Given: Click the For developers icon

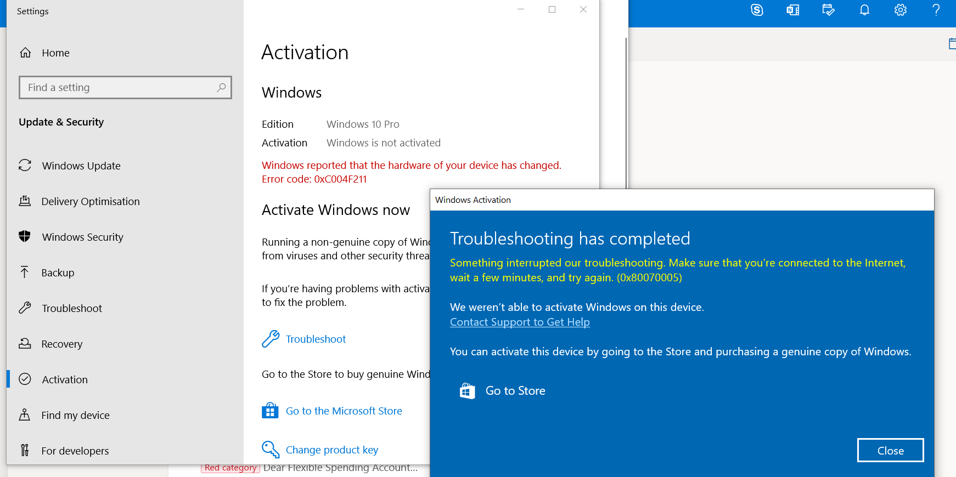Looking at the screenshot, I should (25, 450).
